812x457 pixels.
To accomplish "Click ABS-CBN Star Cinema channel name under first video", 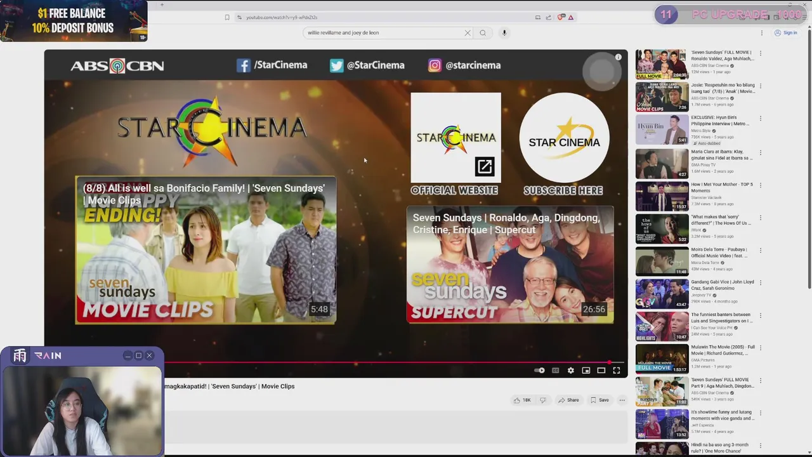I will tap(710, 65).
